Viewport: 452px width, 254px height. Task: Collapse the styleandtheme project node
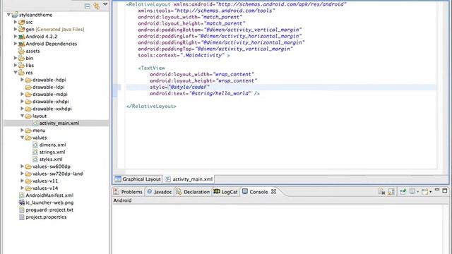tap(8, 14)
